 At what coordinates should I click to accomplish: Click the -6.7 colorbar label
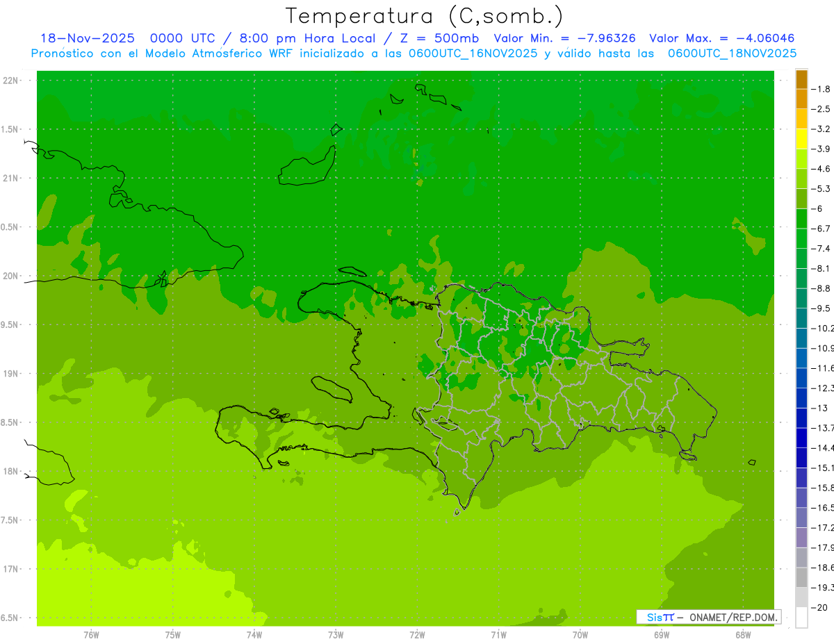[x=821, y=229]
